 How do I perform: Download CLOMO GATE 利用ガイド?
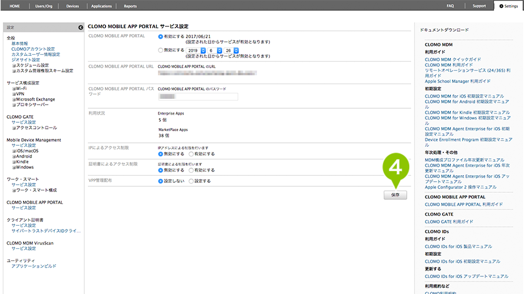(x=449, y=222)
